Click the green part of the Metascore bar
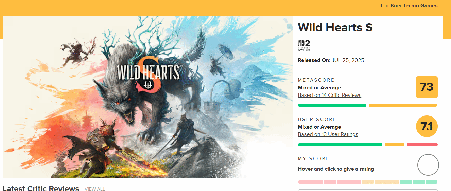The width and height of the screenshot is (451, 191). pos(332,105)
